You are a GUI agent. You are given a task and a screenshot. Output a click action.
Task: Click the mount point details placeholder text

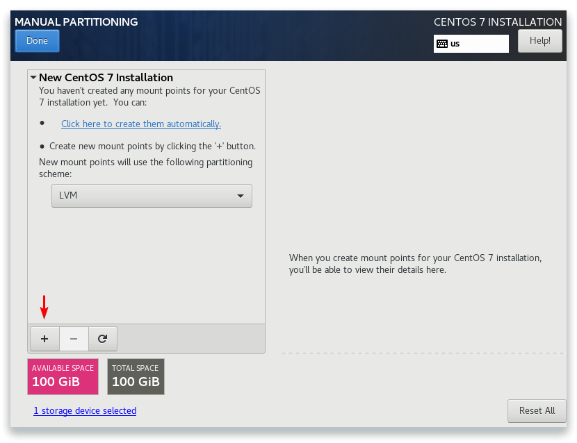click(x=415, y=264)
